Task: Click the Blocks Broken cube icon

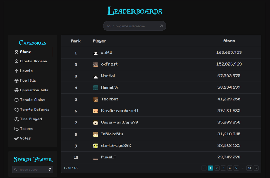Action: (17, 61)
